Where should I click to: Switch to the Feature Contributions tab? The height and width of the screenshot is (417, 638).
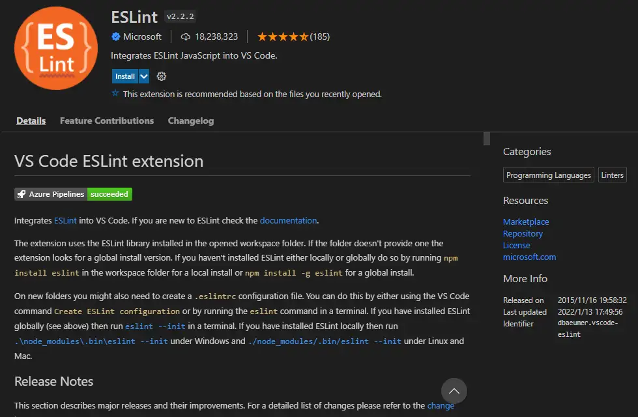click(x=107, y=121)
